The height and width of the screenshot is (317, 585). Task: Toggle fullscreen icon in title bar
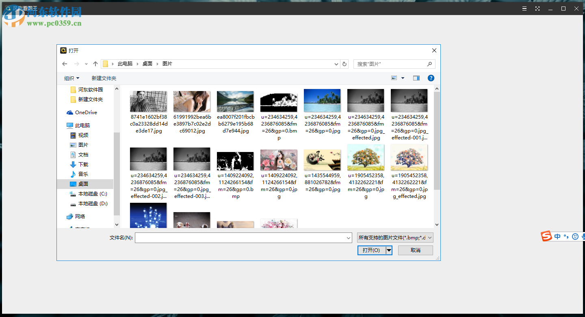[537, 9]
